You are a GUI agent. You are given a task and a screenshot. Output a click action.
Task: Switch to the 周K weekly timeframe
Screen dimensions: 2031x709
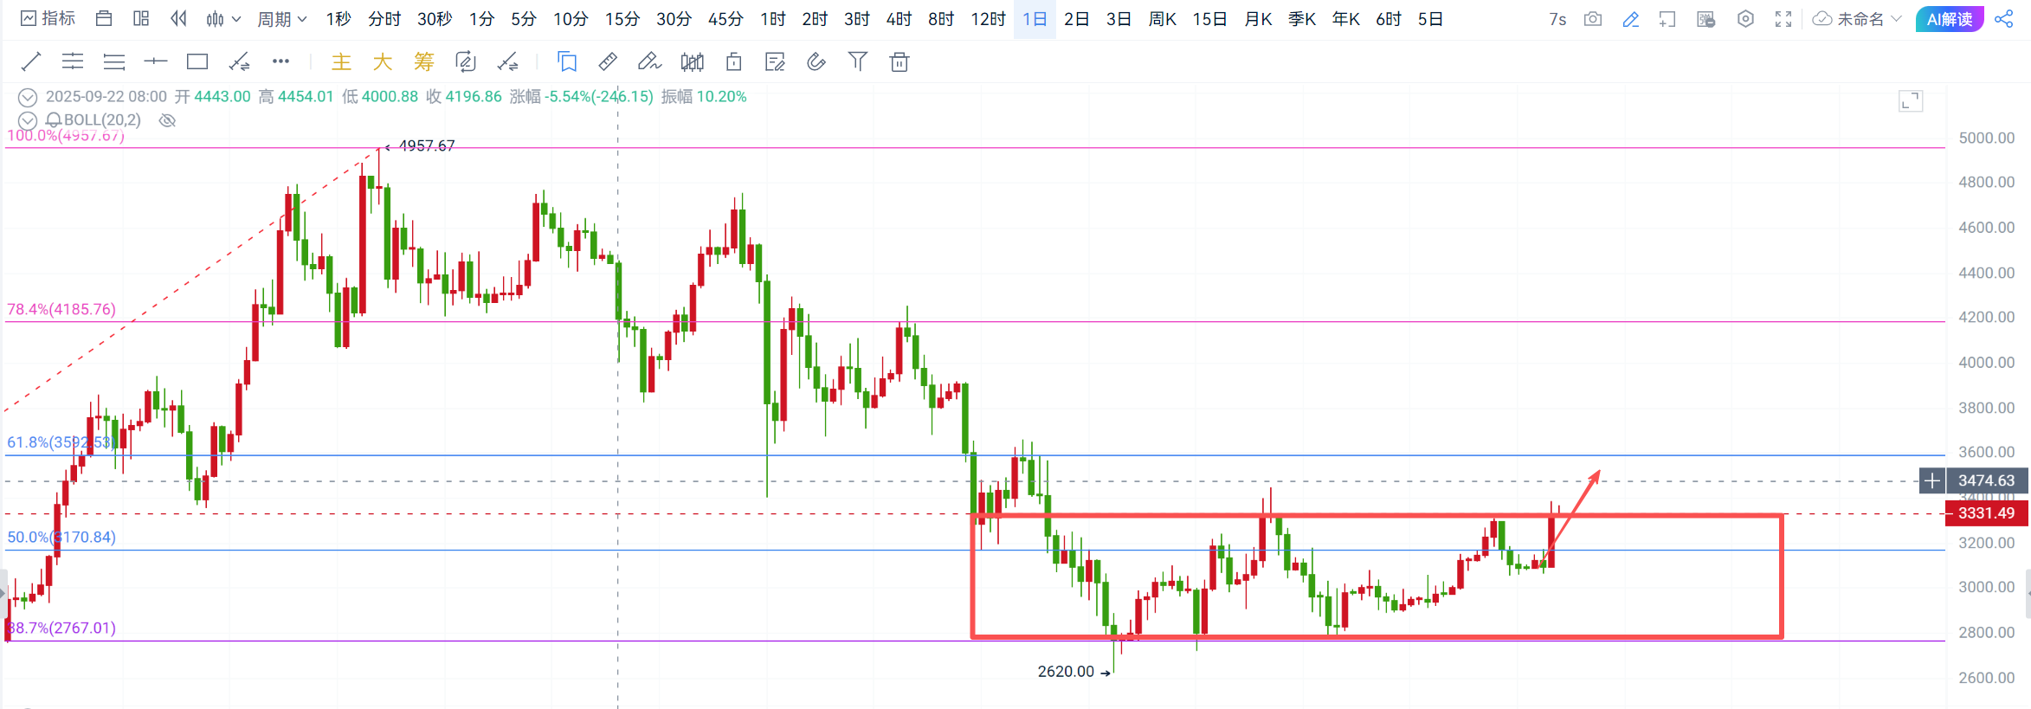[x=1162, y=19]
